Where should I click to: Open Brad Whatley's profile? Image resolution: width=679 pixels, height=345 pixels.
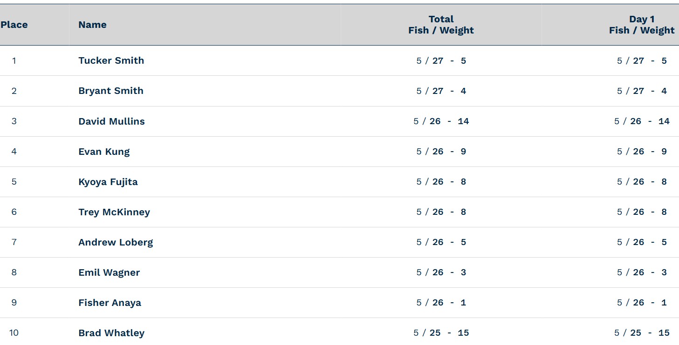coord(111,333)
